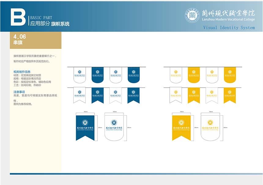Choose rightmost yellow rounded flag on top string
Screen dimensions: 263x185
(x=230, y=75)
